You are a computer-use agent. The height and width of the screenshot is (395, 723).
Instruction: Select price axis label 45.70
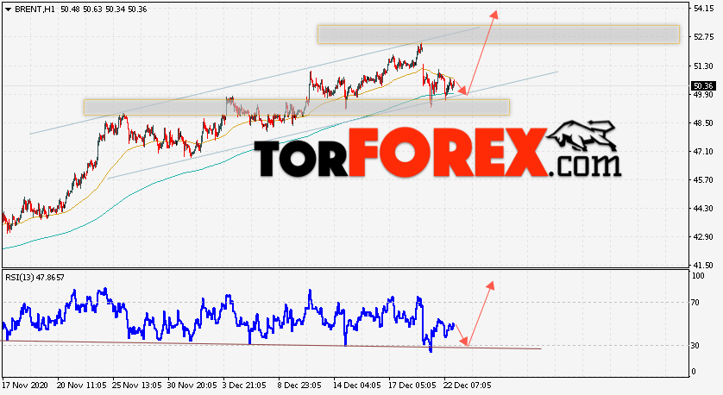(x=704, y=179)
